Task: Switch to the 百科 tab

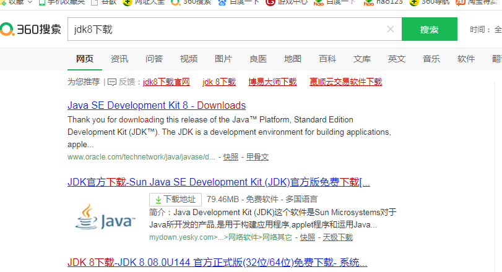Action: [x=327, y=59]
